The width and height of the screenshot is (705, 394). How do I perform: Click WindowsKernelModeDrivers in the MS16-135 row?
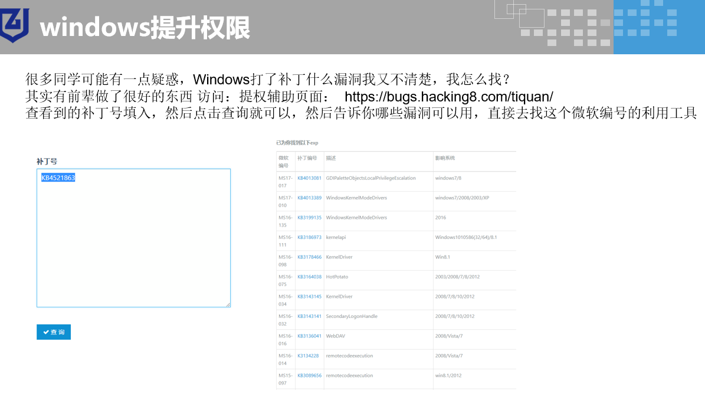[x=356, y=218]
